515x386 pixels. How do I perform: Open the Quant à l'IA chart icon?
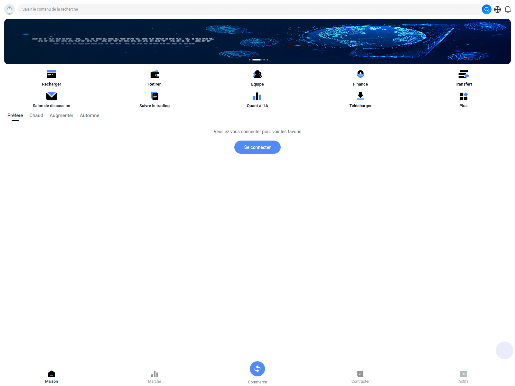[x=257, y=96]
